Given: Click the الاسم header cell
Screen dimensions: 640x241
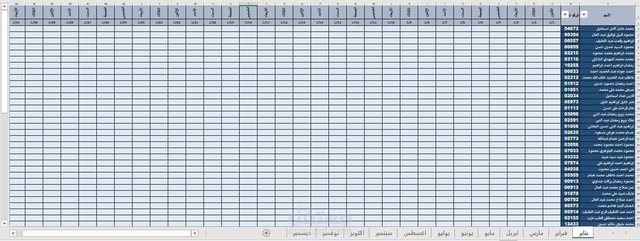Looking at the screenshot, I should [x=608, y=15].
